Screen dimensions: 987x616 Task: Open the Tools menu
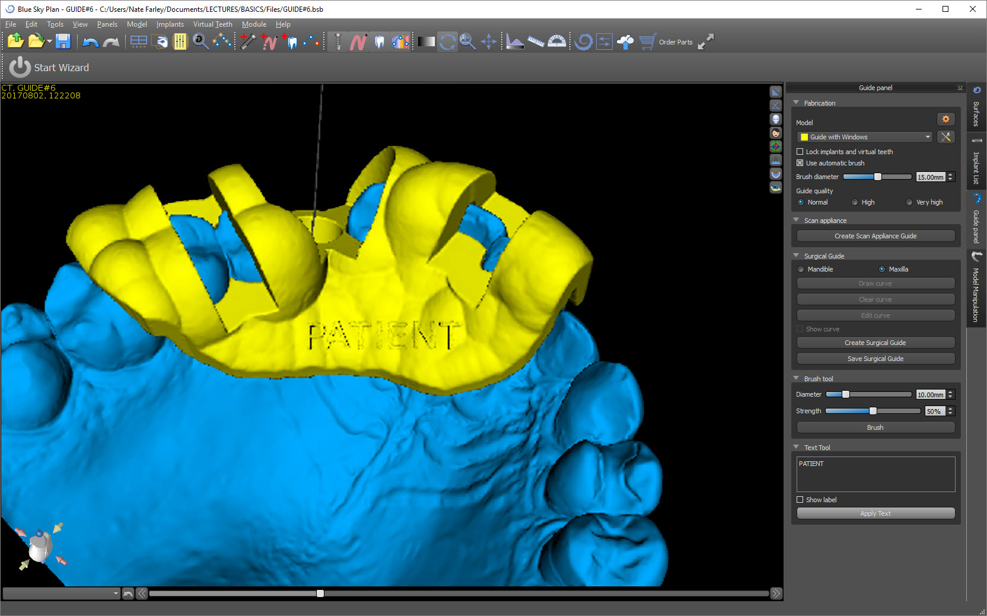[55, 24]
